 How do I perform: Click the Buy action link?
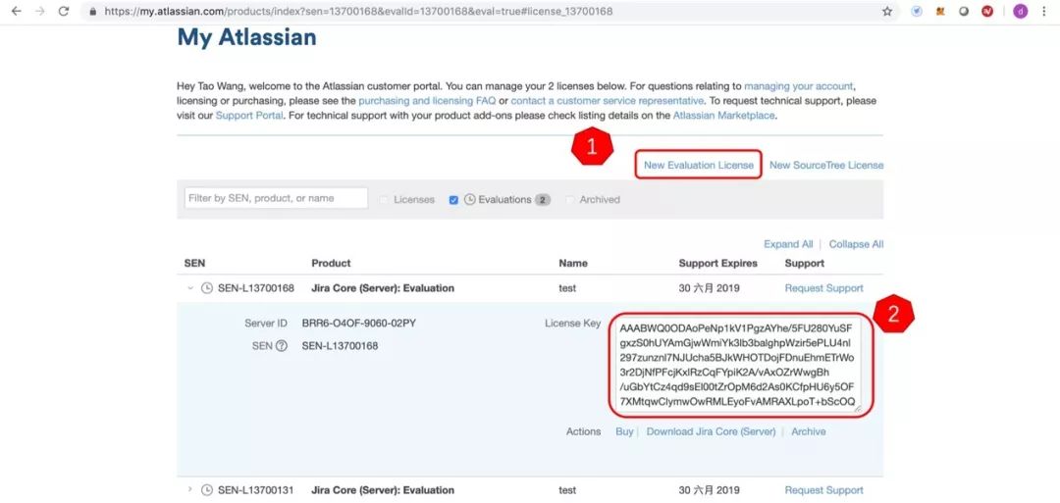click(624, 431)
